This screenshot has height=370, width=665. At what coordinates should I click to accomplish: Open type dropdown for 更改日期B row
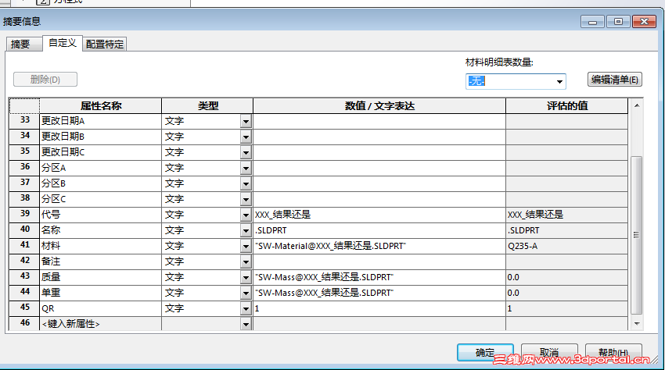246,137
